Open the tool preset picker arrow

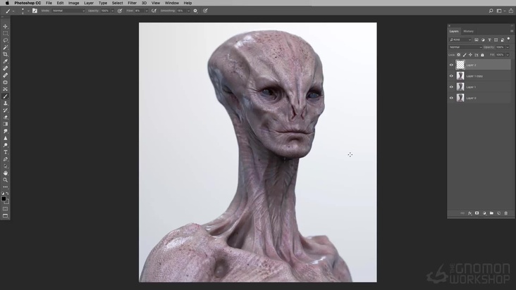13,11
